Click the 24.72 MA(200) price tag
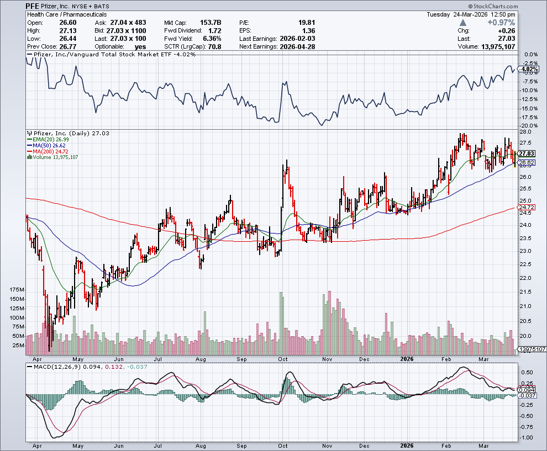 pos(527,207)
